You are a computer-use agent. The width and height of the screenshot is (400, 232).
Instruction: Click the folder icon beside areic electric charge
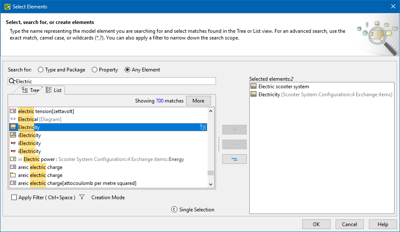pyautogui.click(x=13, y=175)
